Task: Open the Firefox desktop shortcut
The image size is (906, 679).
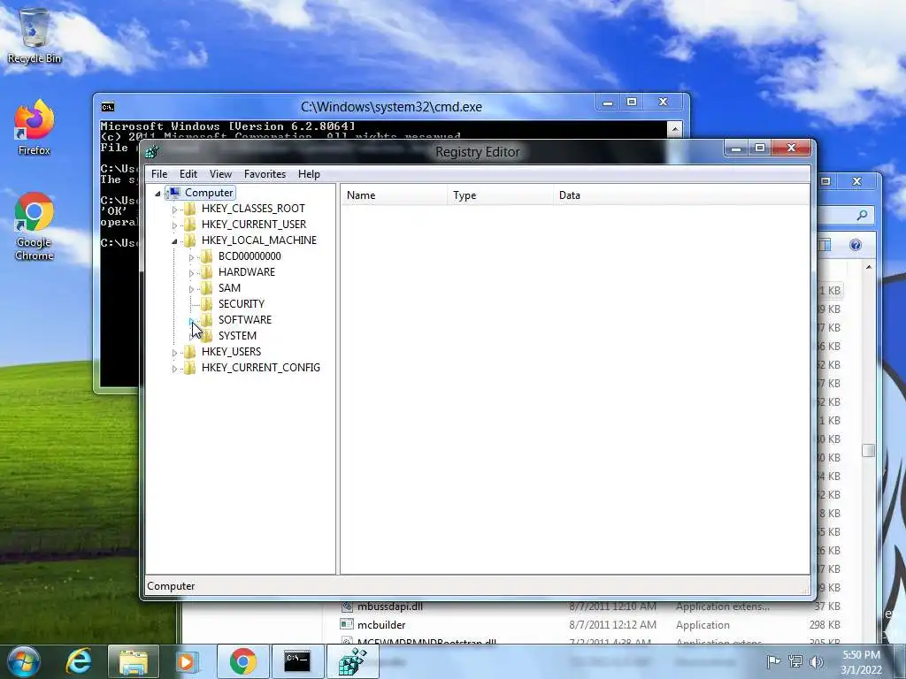Action: coord(35,127)
